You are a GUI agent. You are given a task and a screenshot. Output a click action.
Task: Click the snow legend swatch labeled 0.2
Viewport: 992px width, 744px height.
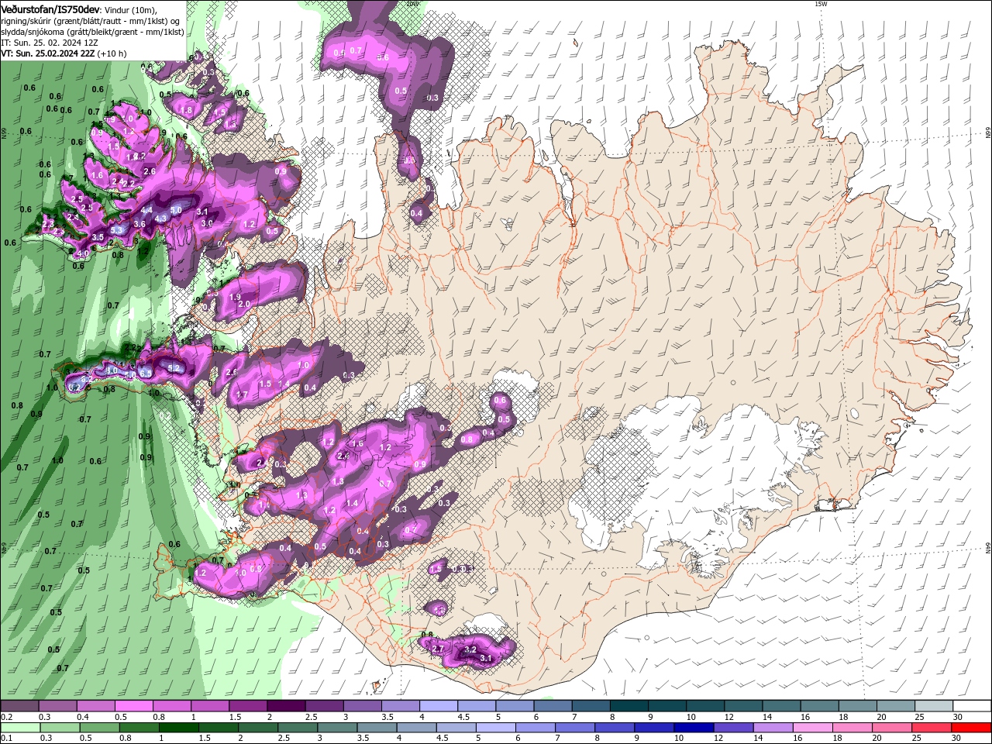pyautogui.click(x=20, y=707)
